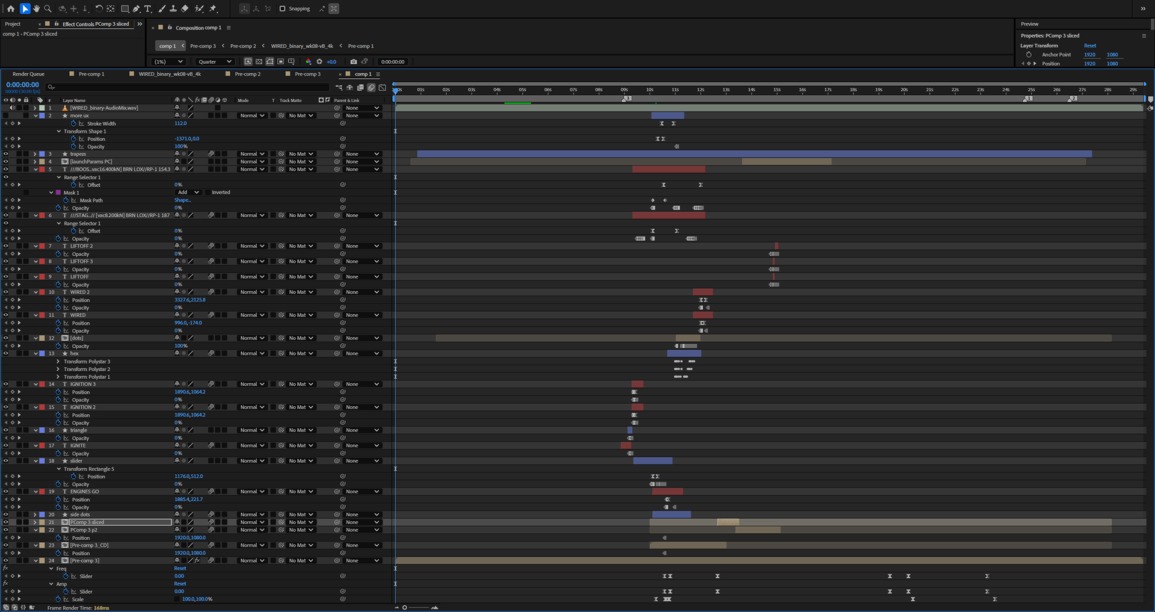Toggle the Layer Switches pane icon
Viewport: 1155px width, 612px height.
click(x=5, y=607)
